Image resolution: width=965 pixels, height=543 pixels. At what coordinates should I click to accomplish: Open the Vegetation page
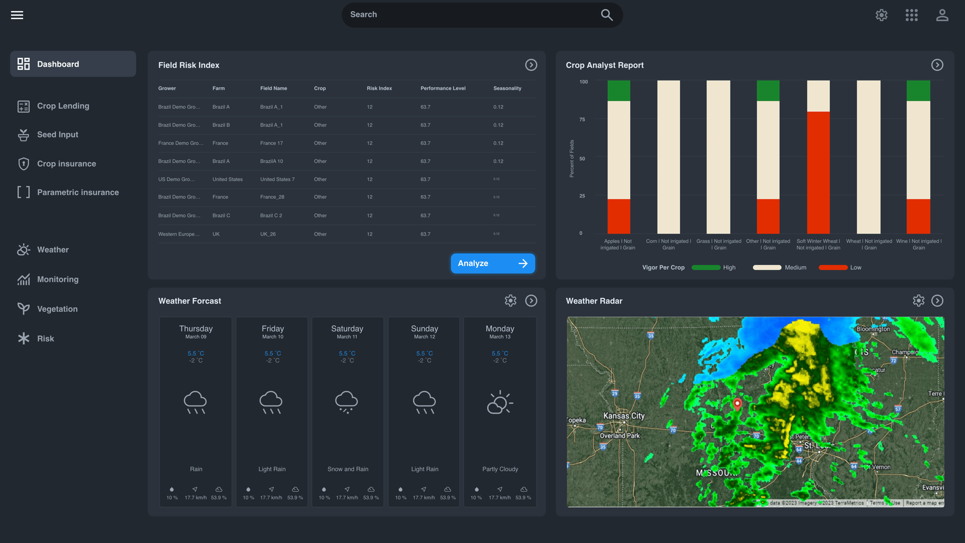[x=57, y=309]
